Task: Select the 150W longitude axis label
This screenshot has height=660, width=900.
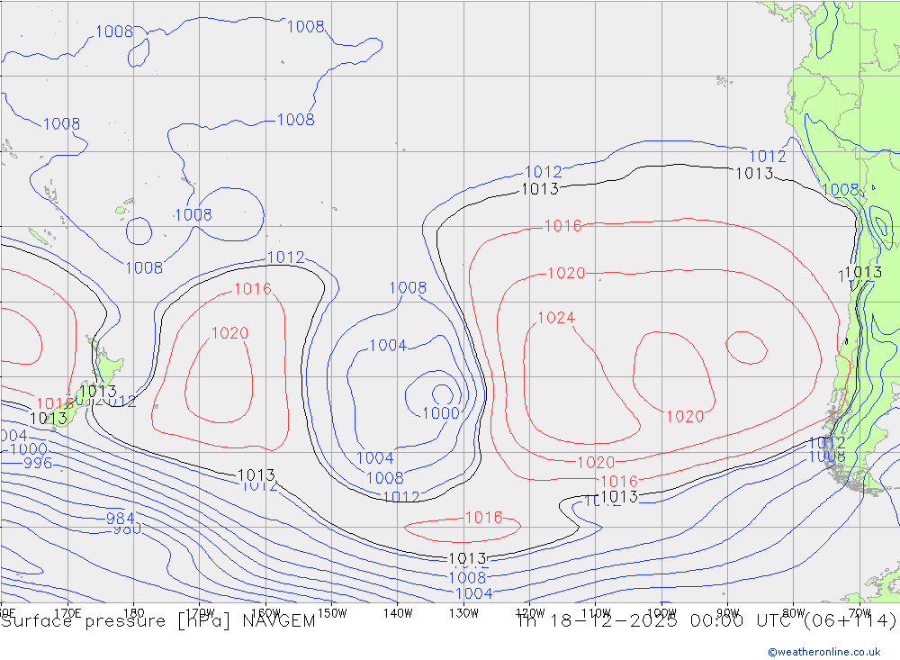Action: (x=332, y=612)
